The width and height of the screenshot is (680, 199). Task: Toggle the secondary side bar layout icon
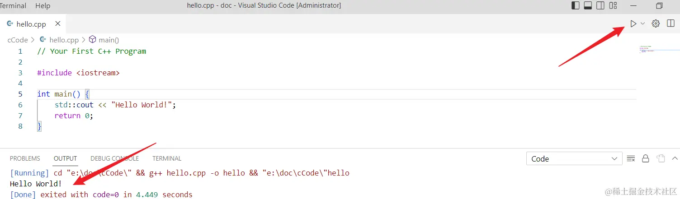pyautogui.click(x=600, y=6)
